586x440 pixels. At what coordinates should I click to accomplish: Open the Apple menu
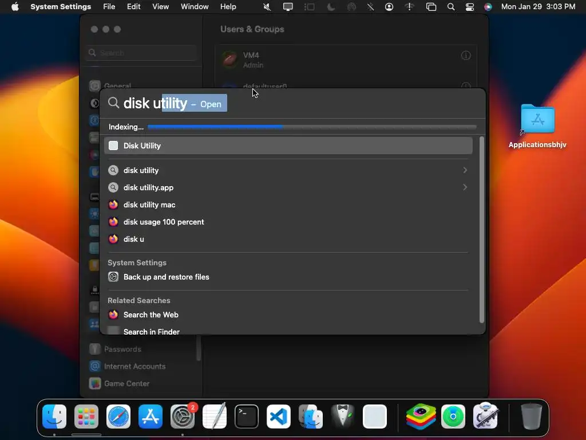[x=15, y=7]
